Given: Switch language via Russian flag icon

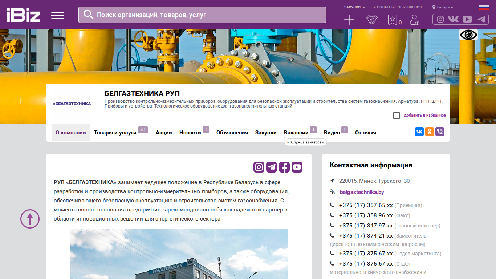Looking at the screenshot, I should (484, 7).
